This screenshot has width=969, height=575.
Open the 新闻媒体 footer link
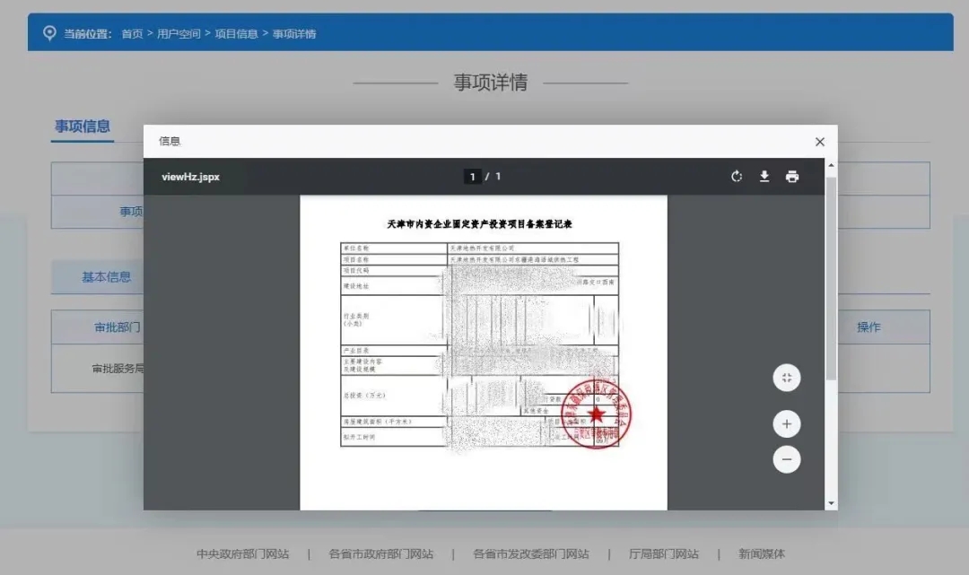762,554
